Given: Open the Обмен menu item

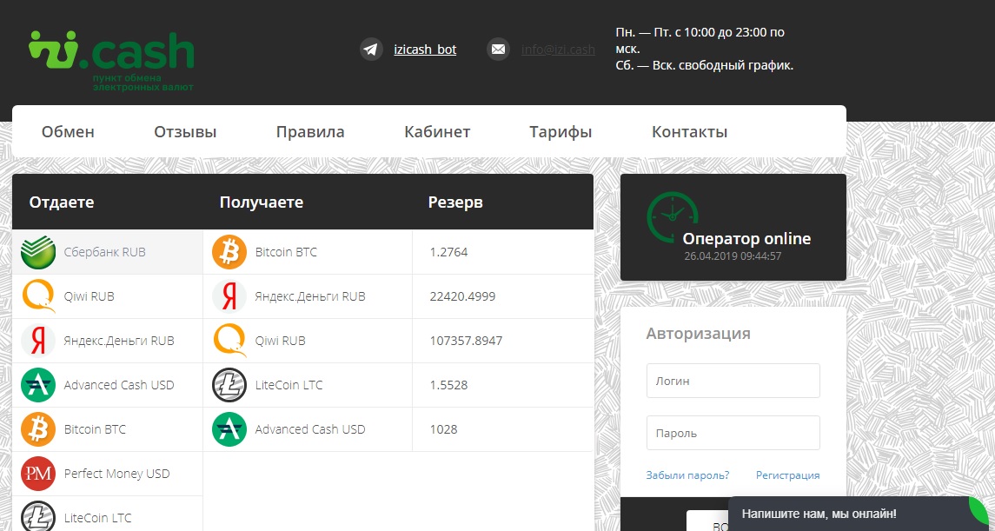Looking at the screenshot, I should tap(68, 132).
